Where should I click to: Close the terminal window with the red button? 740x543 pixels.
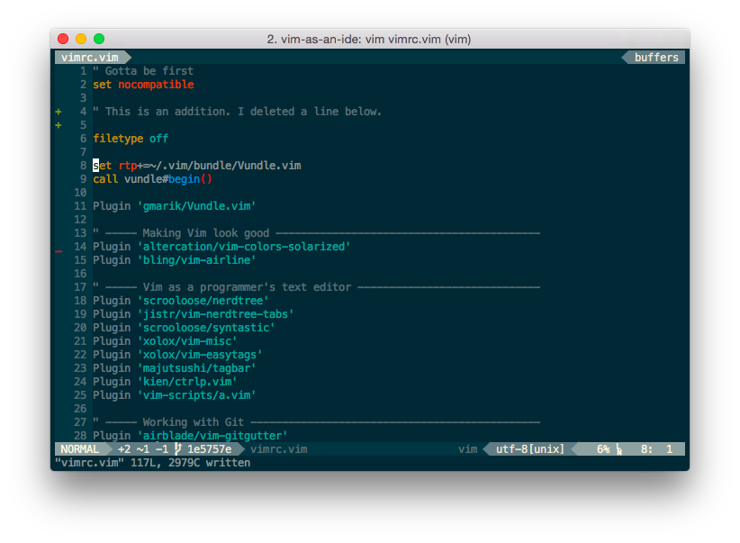coord(63,39)
